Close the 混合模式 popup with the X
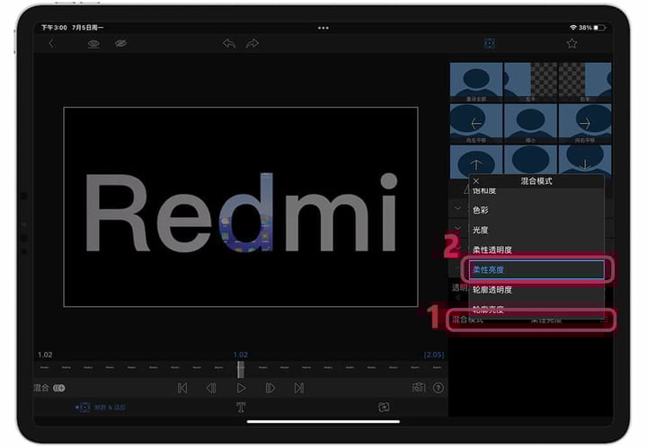647x447 pixels. point(475,180)
